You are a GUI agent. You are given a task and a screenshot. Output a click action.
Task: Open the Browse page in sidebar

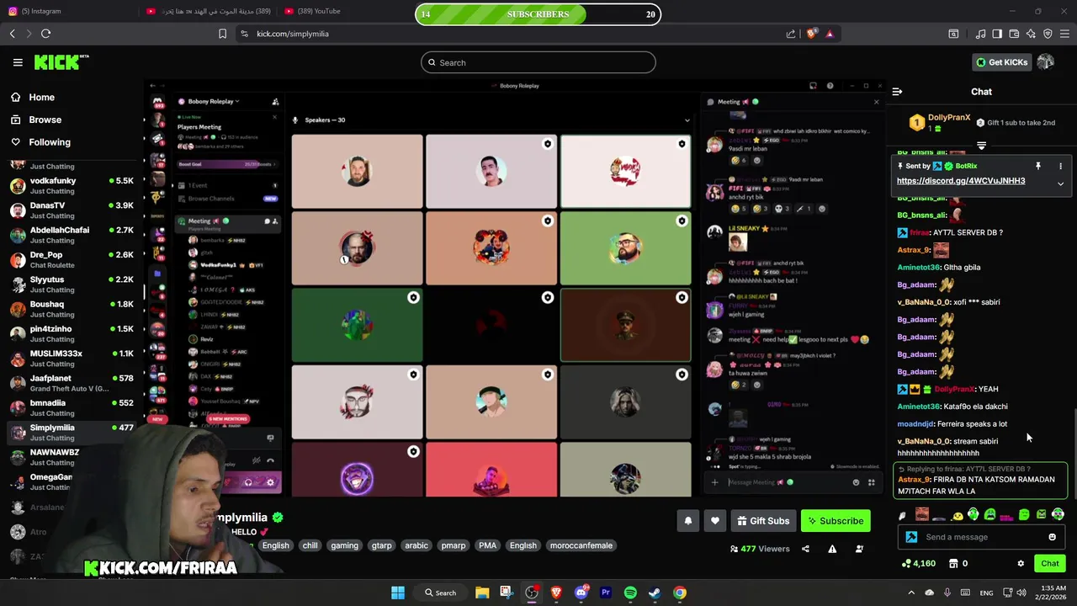click(x=37, y=120)
